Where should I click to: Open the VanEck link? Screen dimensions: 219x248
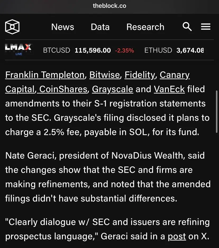169,89
